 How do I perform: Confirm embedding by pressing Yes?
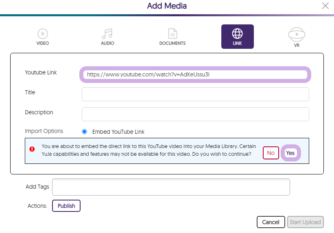[290, 153]
